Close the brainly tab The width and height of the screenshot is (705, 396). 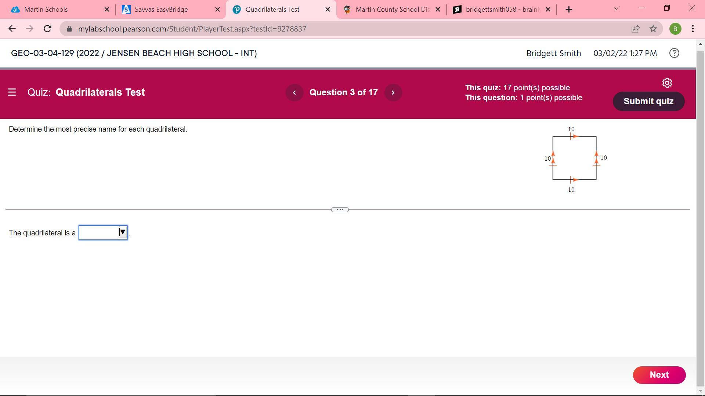coord(548,10)
